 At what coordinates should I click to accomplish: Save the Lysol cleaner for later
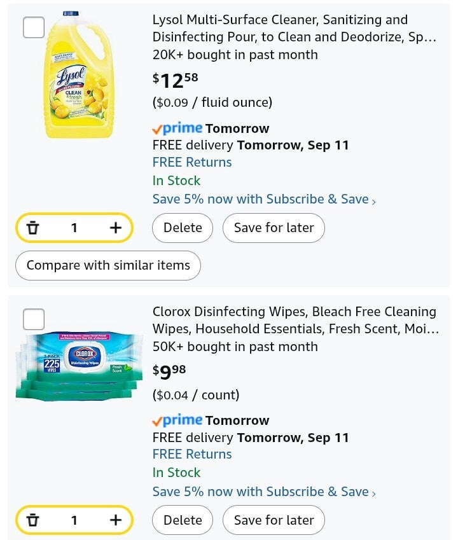click(x=274, y=228)
